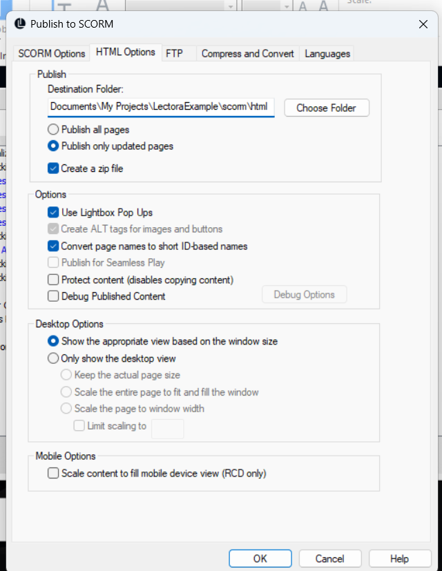This screenshot has height=571, width=442.
Task: Select Only show the desktop view
Action: 53,358
